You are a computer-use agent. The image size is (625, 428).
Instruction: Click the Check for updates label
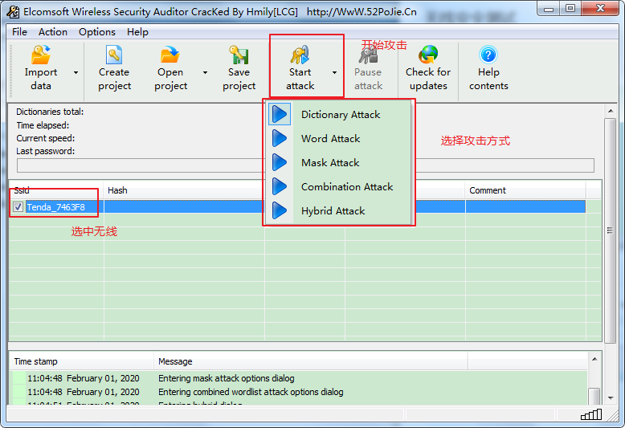428,79
